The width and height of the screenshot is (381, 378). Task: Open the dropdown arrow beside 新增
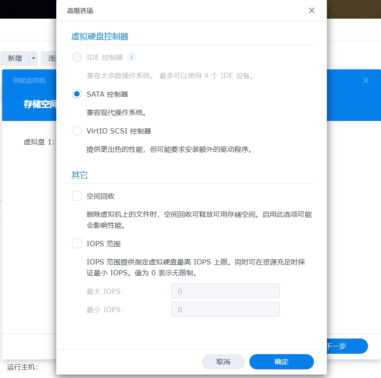(x=33, y=59)
